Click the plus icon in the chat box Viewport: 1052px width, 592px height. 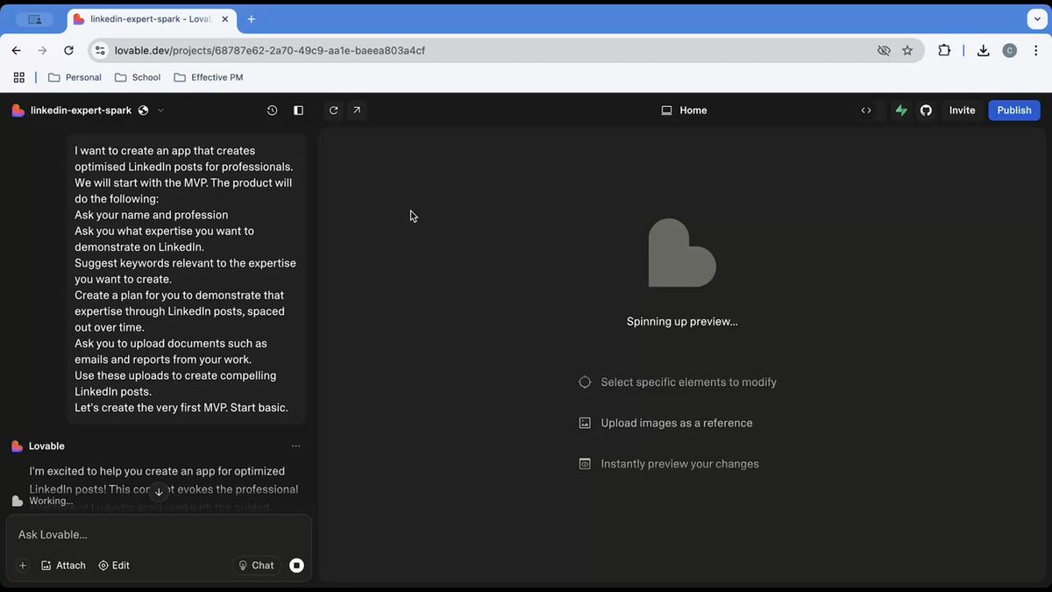pyautogui.click(x=23, y=566)
